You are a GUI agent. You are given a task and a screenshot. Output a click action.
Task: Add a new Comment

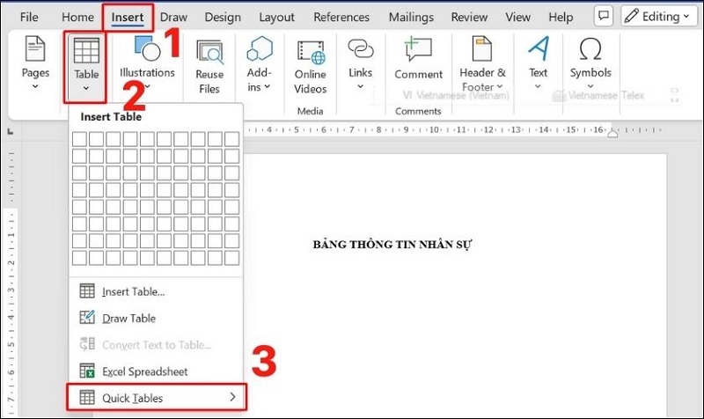pos(418,60)
